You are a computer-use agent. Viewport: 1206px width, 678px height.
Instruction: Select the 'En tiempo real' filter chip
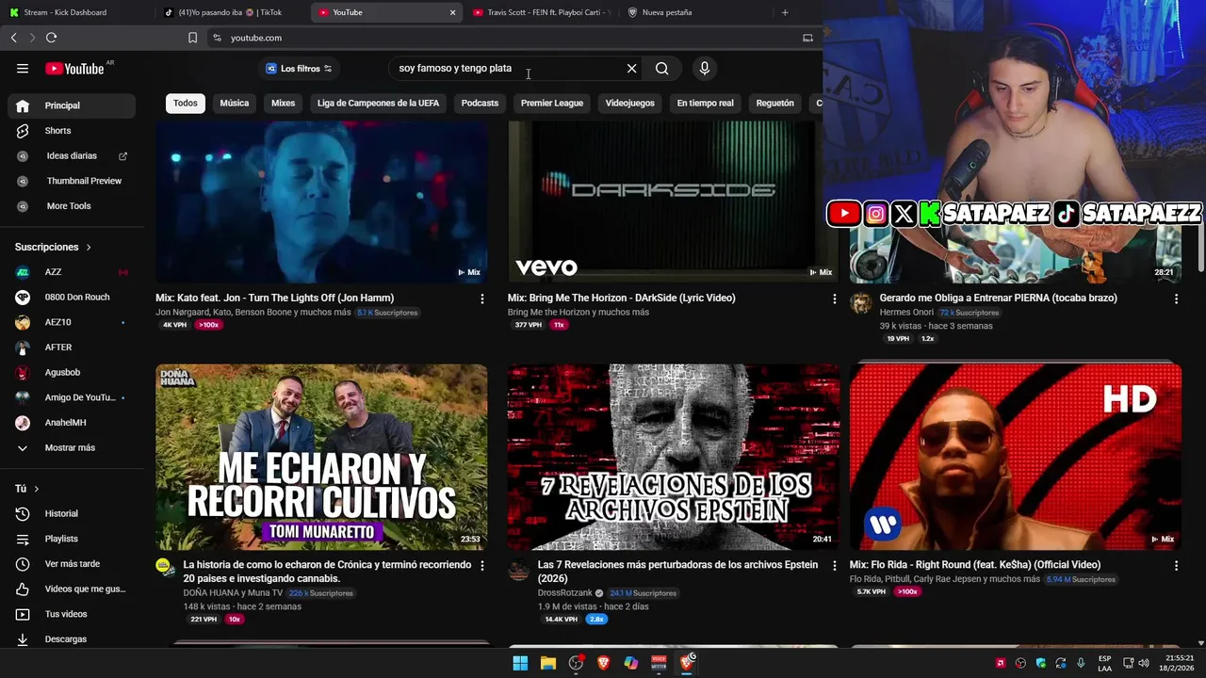pos(705,103)
